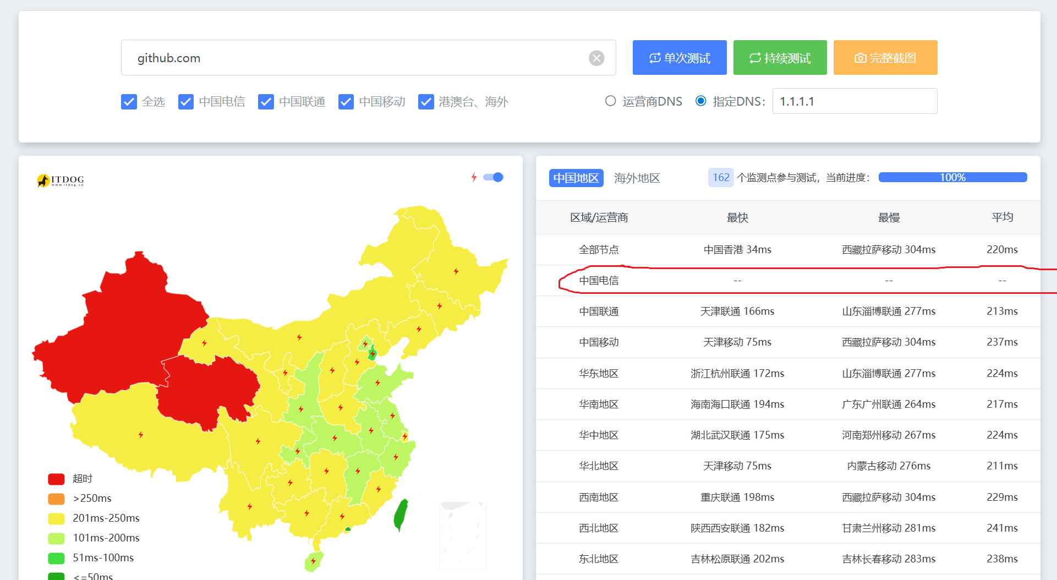Screen dimensions: 1057x580
Task: Select the 运营商DNS radio option
Action: [x=610, y=101]
